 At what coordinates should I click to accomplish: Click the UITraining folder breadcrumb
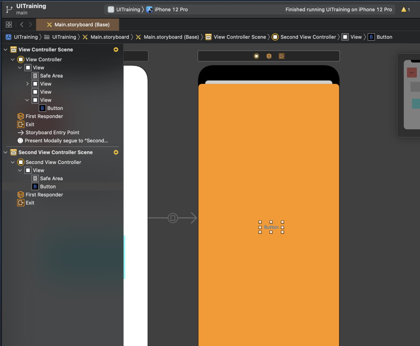(60, 37)
